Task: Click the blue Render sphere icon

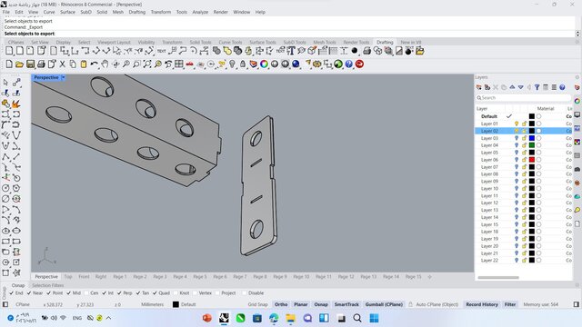Action: click(296, 64)
